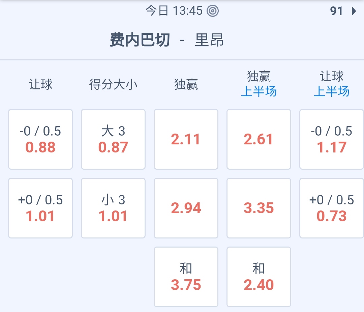Image resolution: width=364 pixels, height=312 pixels.
Task: Tap the 让球 上半场 column header
Action: pyautogui.click(x=332, y=84)
